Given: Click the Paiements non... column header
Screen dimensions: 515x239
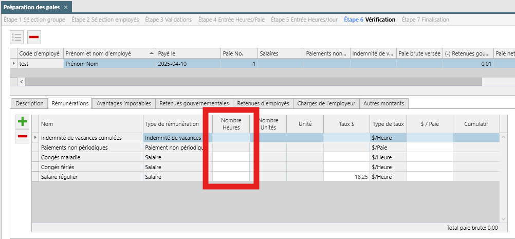Looking at the screenshot, I should point(327,53).
